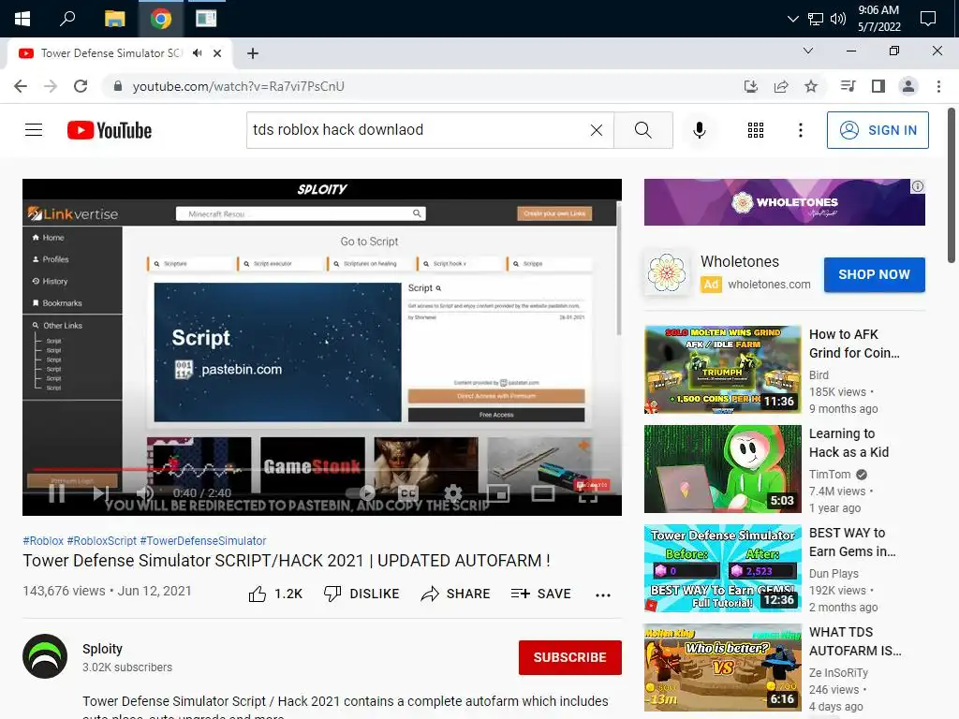
Task: Toggle the Chrome side panel
Action: coord(878,86)
